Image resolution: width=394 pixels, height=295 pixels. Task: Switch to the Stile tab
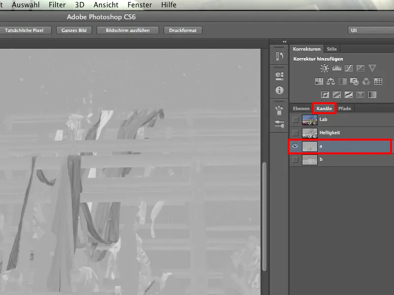pyautogui.click(x=331, y=49)
